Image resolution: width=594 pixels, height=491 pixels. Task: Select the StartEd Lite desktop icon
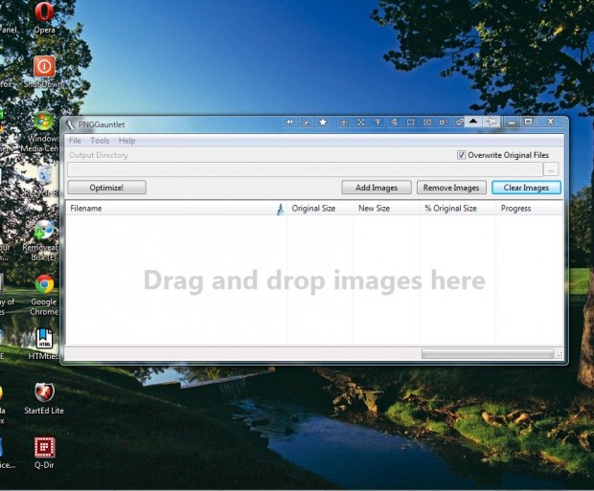click(44, 398)
